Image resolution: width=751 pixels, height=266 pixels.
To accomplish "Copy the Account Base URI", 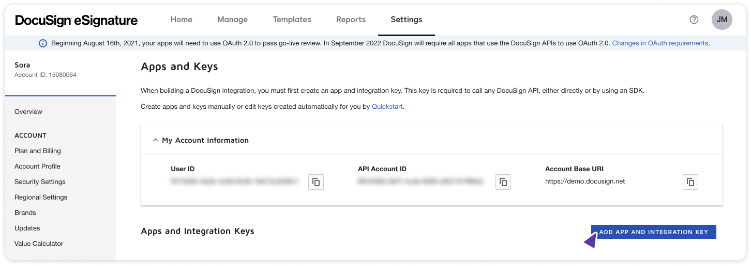I will (x=690, y=182).
